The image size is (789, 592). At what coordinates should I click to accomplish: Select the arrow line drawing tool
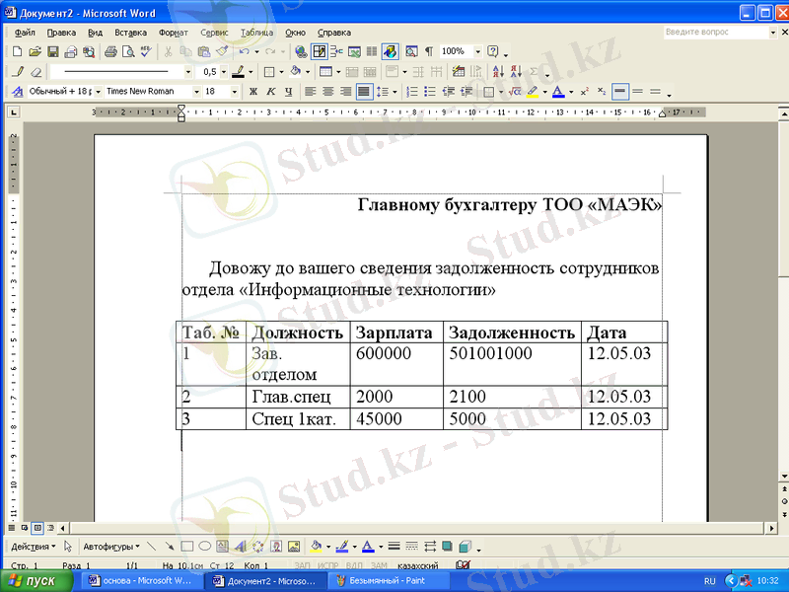[x=169, y=547]
